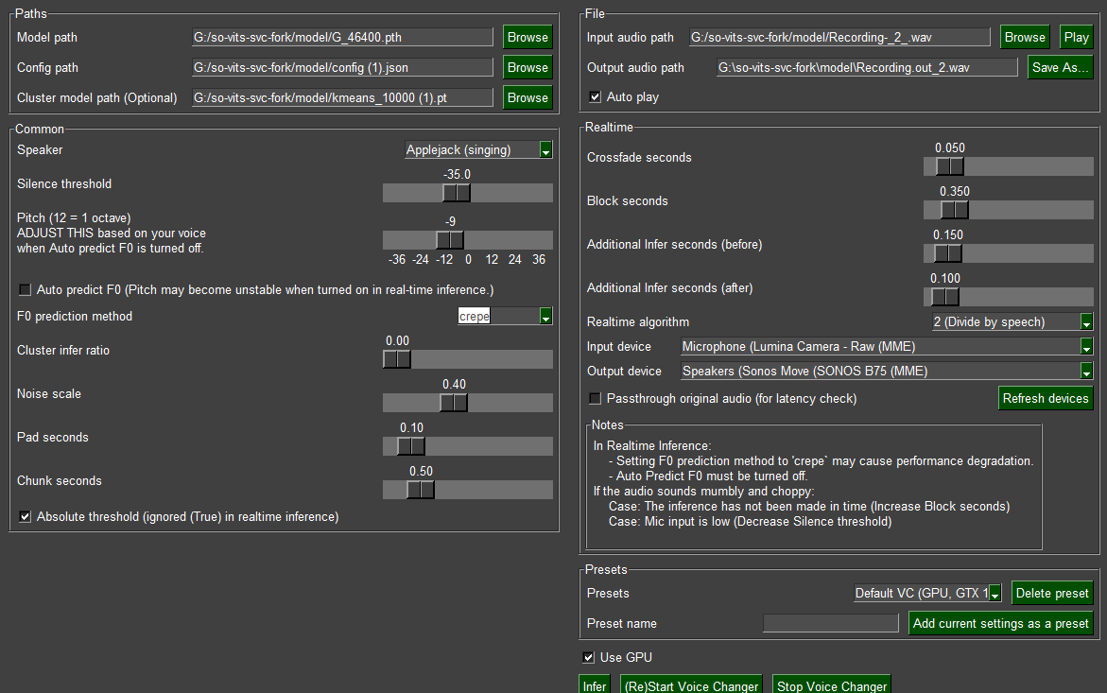This screenshot has width=1107, height=693.
Task: Click the Crossfade seconds slider handle
Action: (949, 166)
